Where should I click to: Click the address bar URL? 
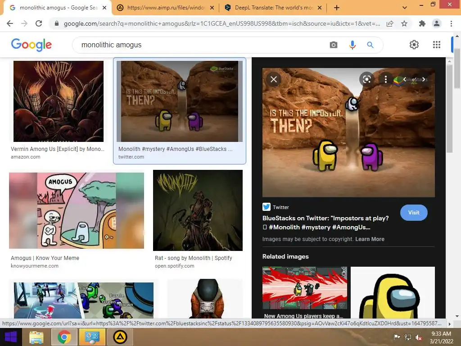(221, 23)
